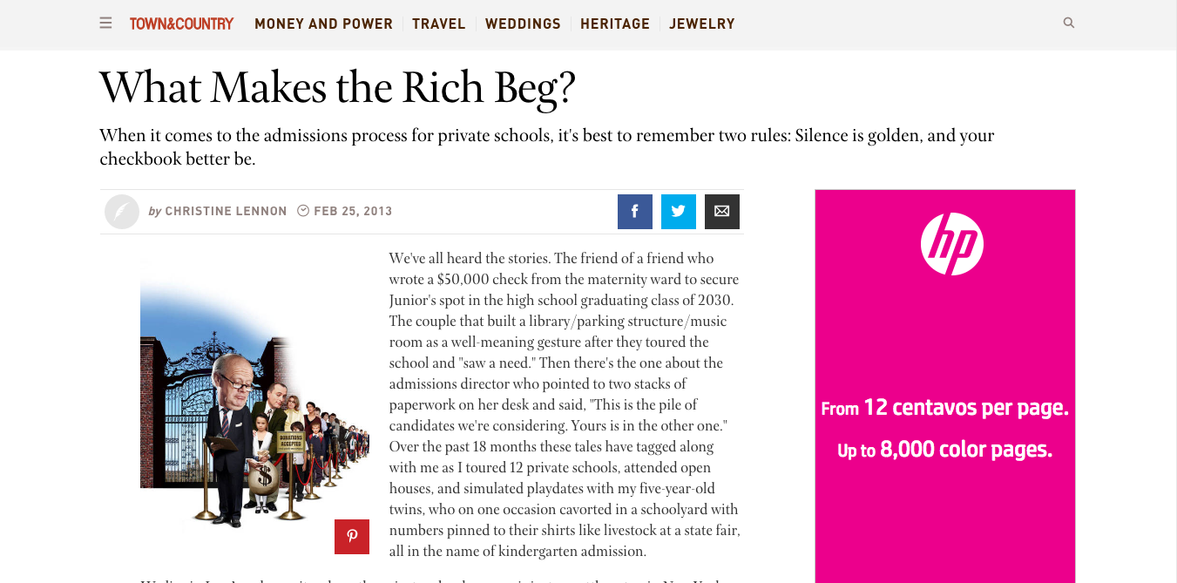Click the author feather avatar icon

pyautogui.click(x=122, y=212)
